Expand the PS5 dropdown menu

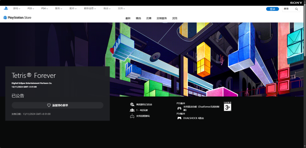tap(31, 9)
